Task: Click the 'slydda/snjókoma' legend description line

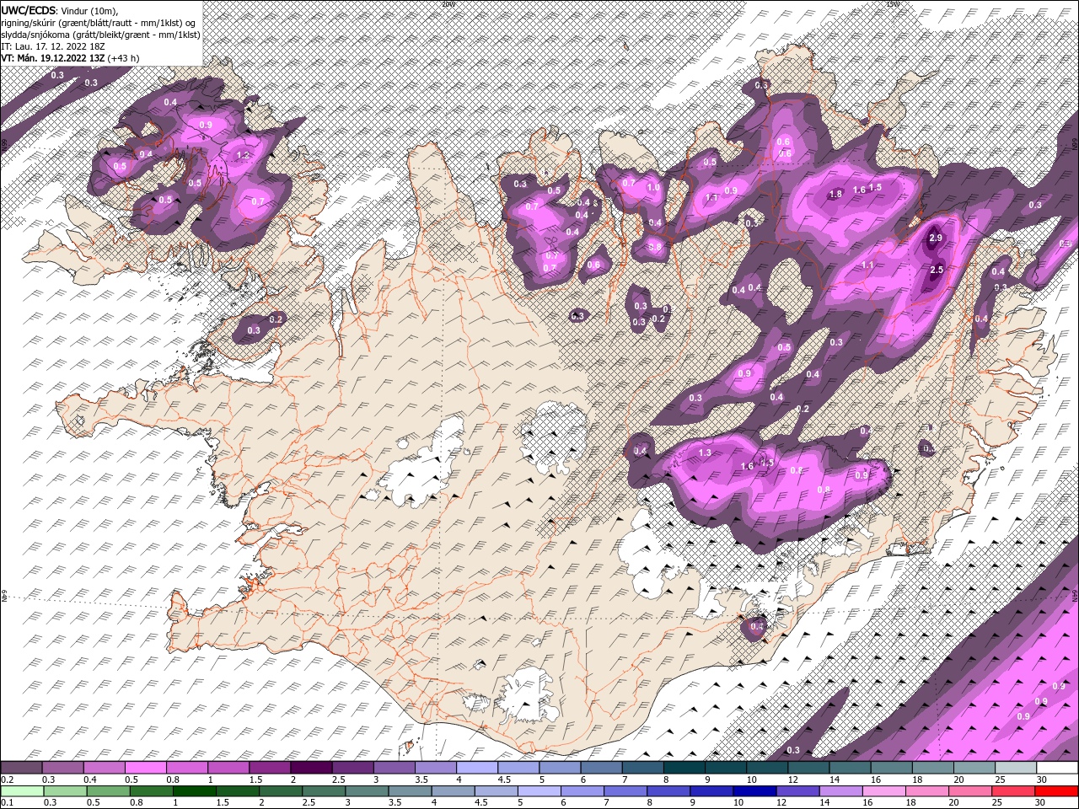Action: click(x=99, y=34)
